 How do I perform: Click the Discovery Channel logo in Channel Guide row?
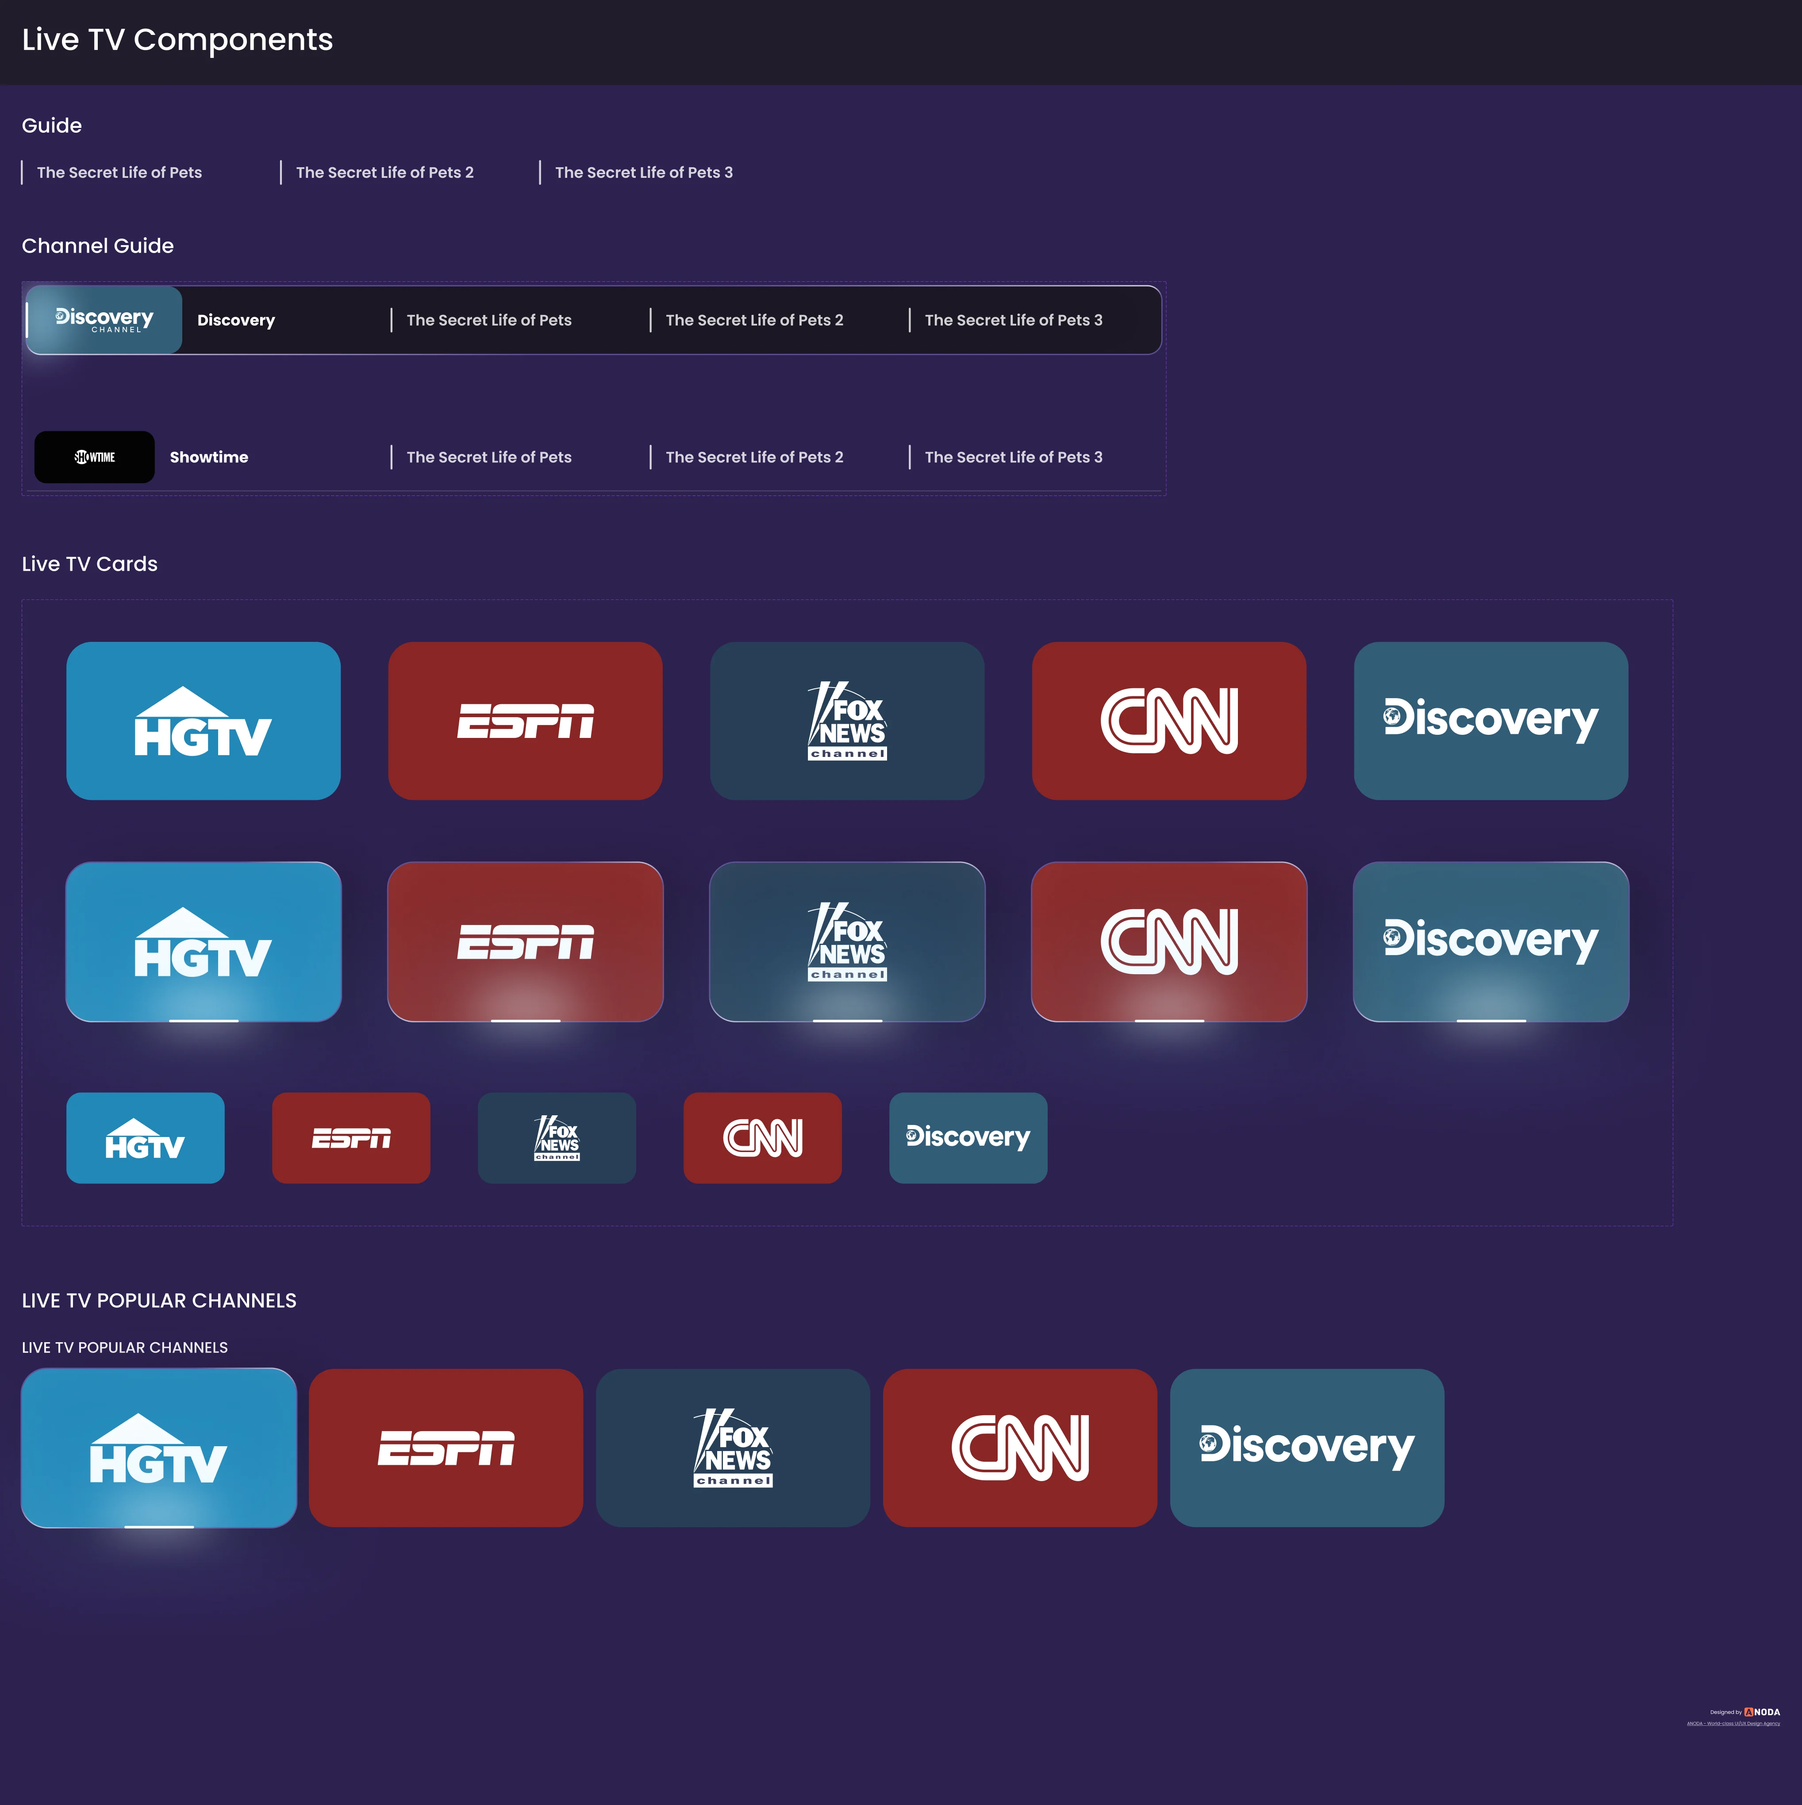click(x=104, y=319)
